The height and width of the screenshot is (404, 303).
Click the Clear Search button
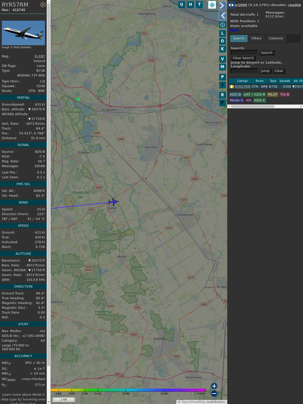[243, 58]
